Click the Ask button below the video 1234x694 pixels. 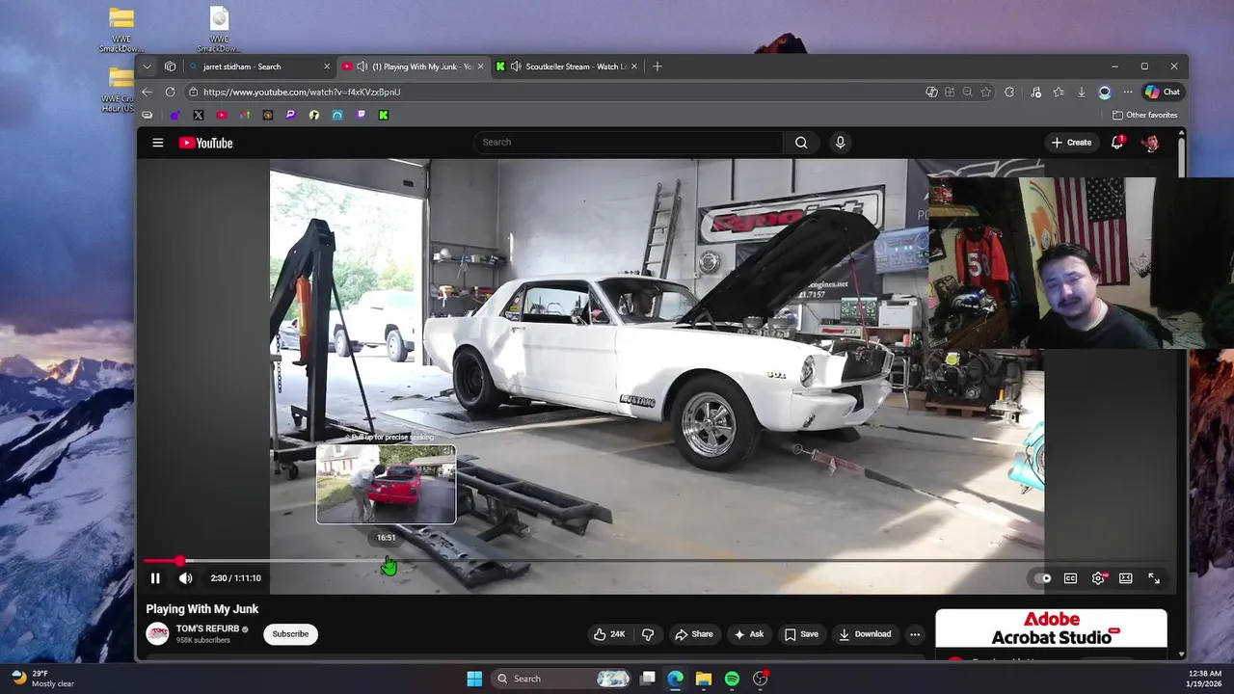coord(749,634)
